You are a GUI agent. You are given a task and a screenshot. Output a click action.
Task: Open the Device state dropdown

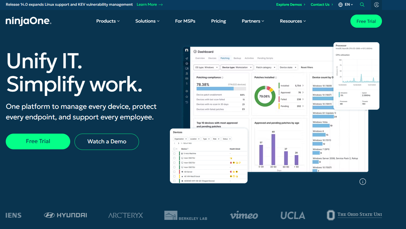288,67
